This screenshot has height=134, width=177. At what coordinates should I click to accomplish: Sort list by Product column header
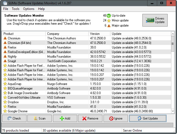[x=24, y=34]
